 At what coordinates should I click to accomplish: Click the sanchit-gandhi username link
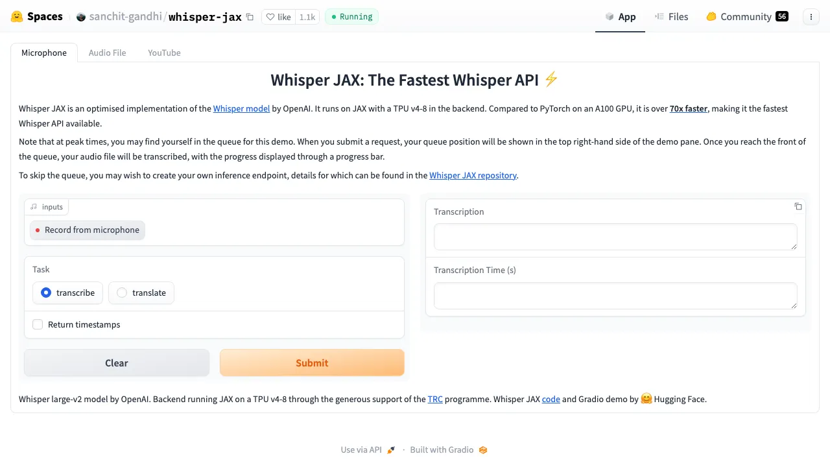[x=126, y=17]
